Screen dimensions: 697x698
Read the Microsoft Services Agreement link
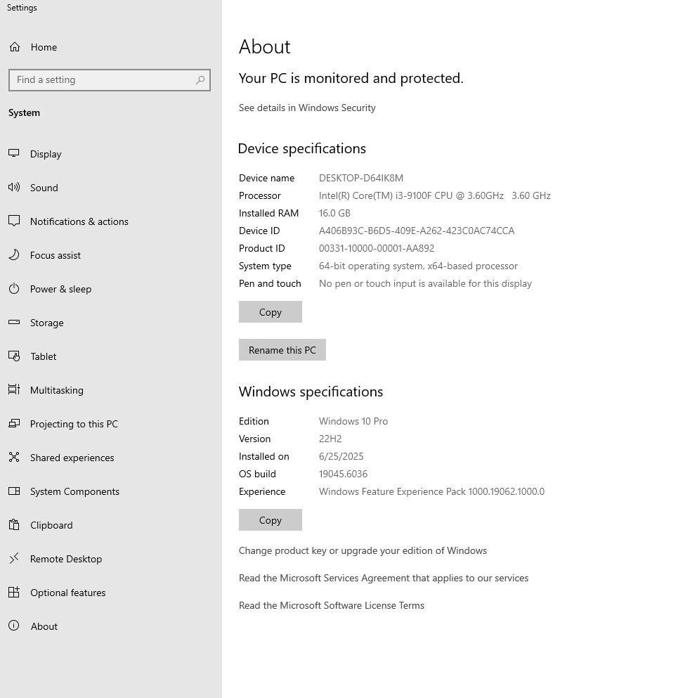click(x=384, y=579)
